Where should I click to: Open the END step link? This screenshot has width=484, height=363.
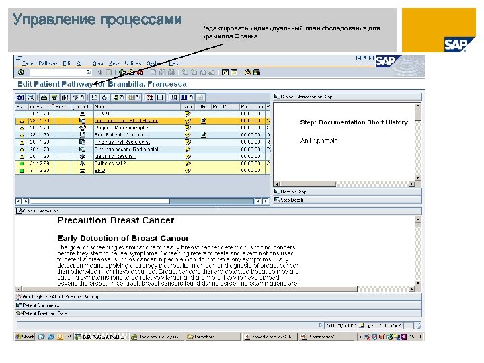[99, 171]
